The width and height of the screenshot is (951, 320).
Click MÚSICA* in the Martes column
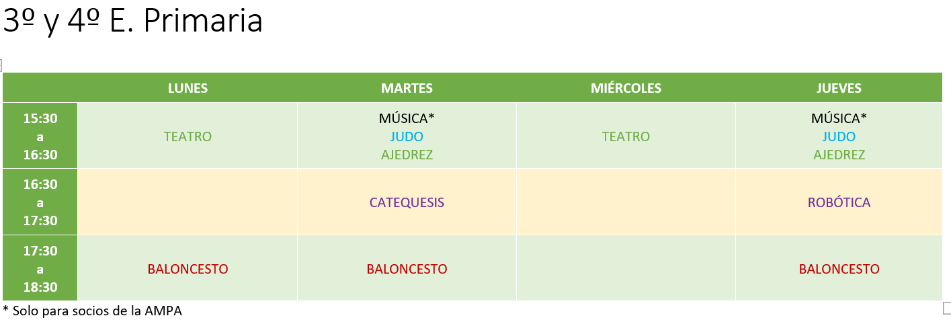click(x=407, y=118)
